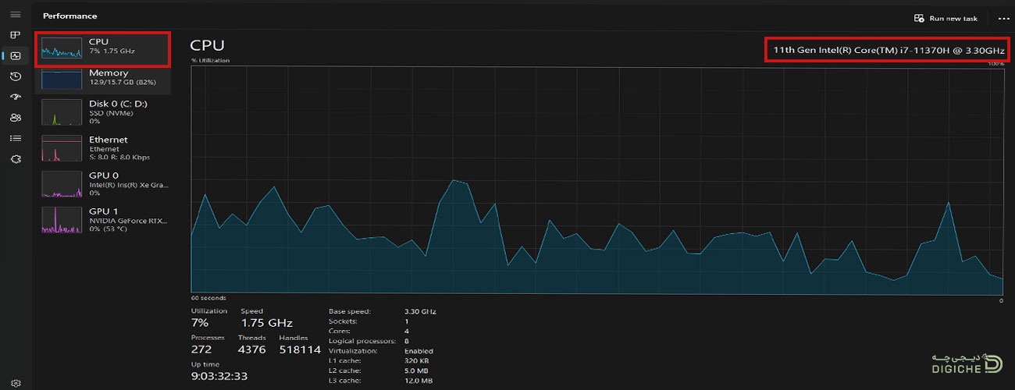Image resolution: width=1015 pixels, height=390 pixels.
Task: Click the Cores label
Action: click(x=339, y=331)
